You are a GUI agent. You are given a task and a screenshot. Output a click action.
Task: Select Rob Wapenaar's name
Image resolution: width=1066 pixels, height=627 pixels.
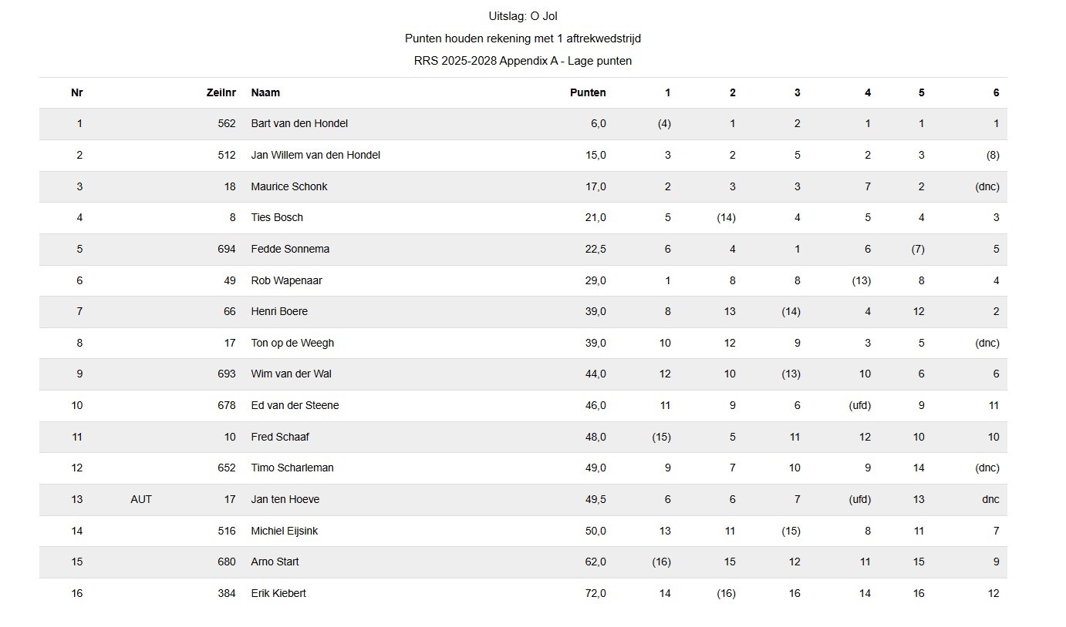tap(286, 280)
